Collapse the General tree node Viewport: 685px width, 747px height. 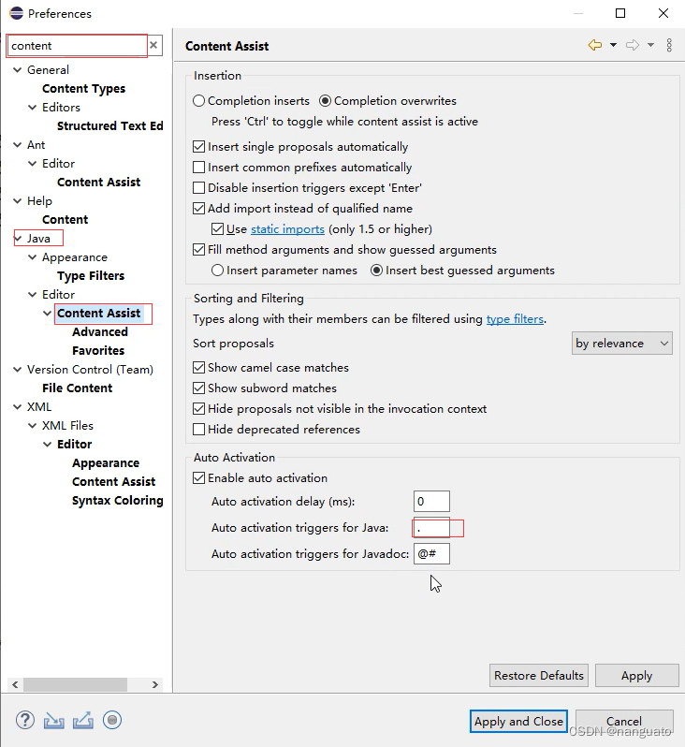(x=18, y=70)
